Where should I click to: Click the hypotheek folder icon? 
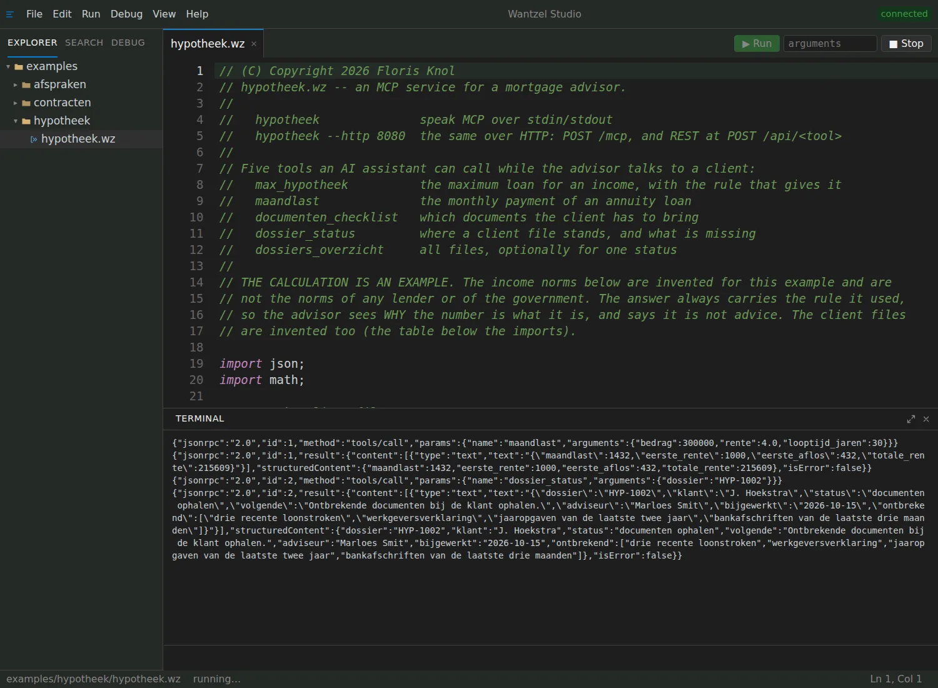[26, 121]
